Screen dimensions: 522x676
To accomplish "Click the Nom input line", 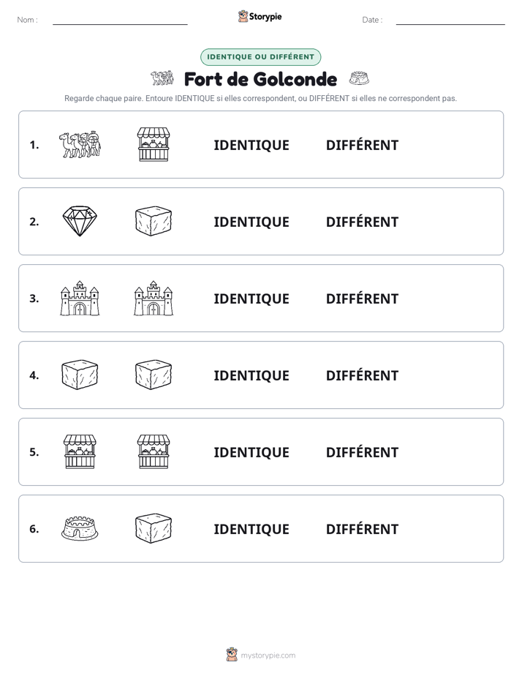I will (x=120, y=20).
